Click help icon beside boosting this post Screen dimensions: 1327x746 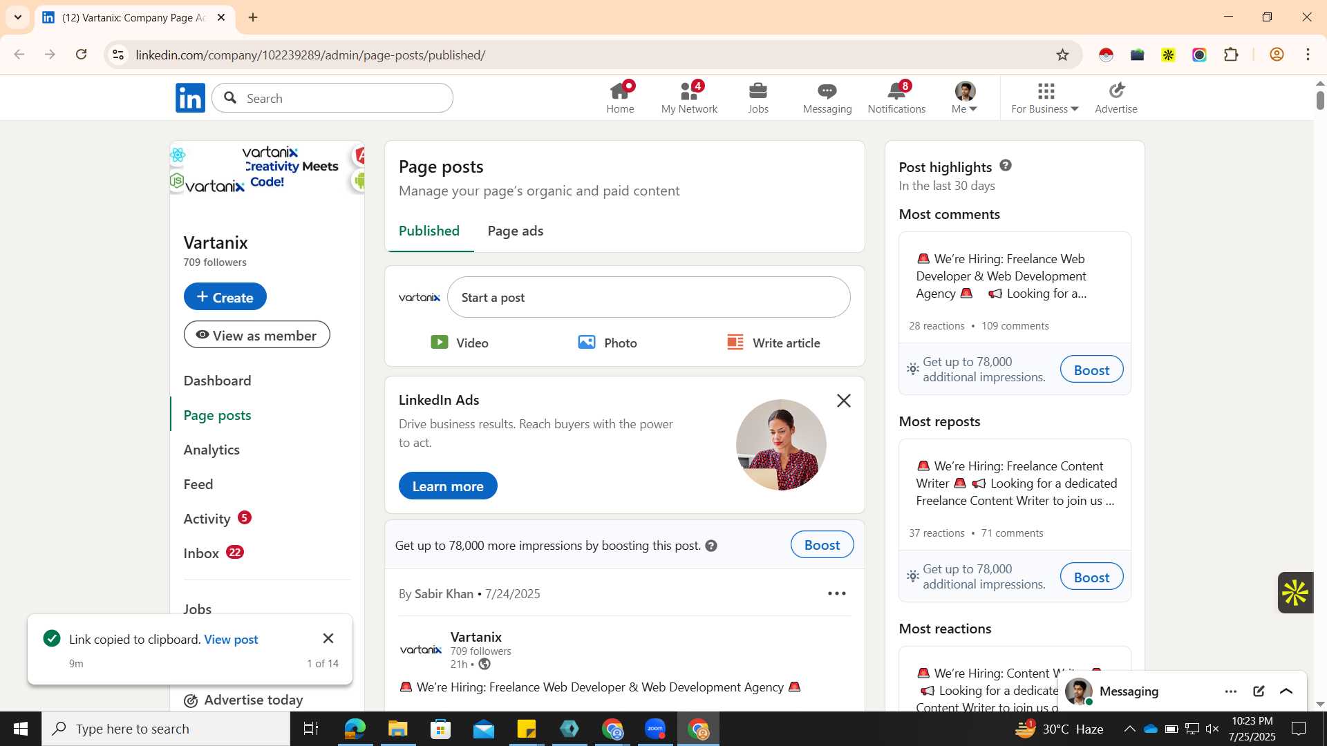711,546
